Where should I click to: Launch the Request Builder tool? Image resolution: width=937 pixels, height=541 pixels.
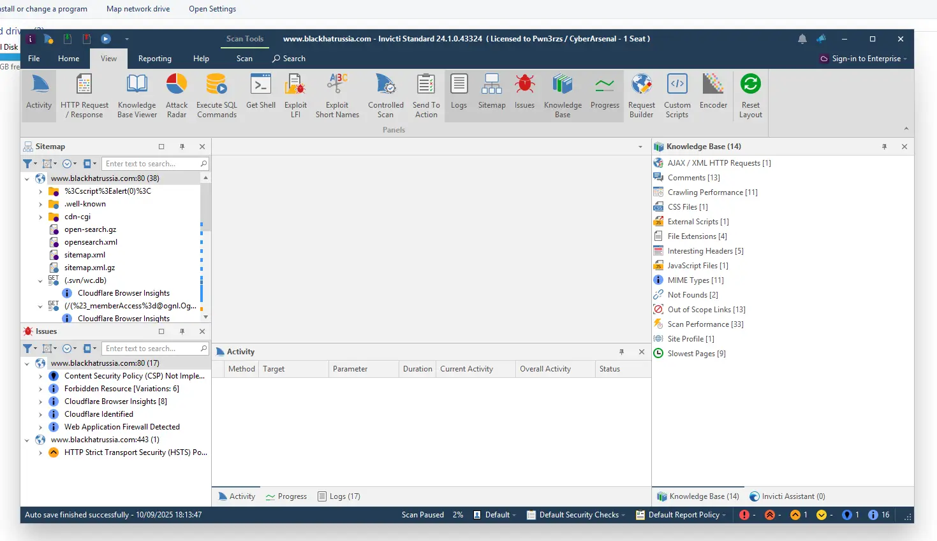click(x=641, y=96)
